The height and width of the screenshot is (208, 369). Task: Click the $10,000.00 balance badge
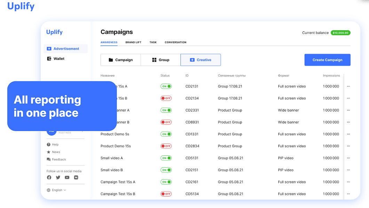340,33
